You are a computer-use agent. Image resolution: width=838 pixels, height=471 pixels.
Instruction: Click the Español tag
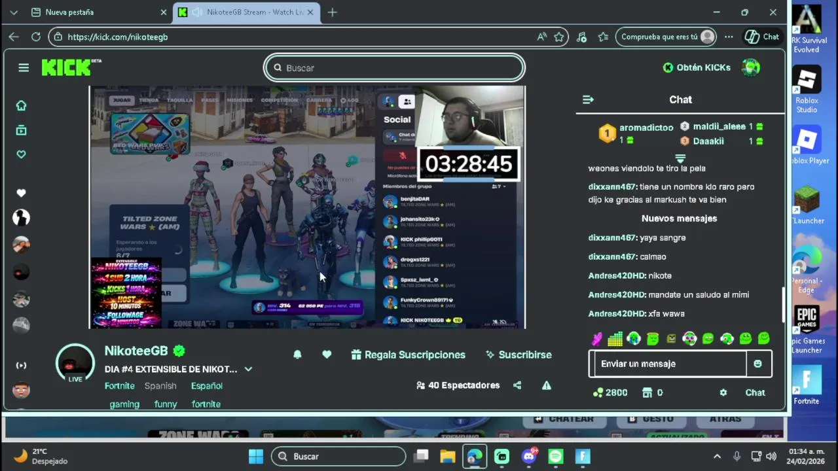(x=207, y=386)
